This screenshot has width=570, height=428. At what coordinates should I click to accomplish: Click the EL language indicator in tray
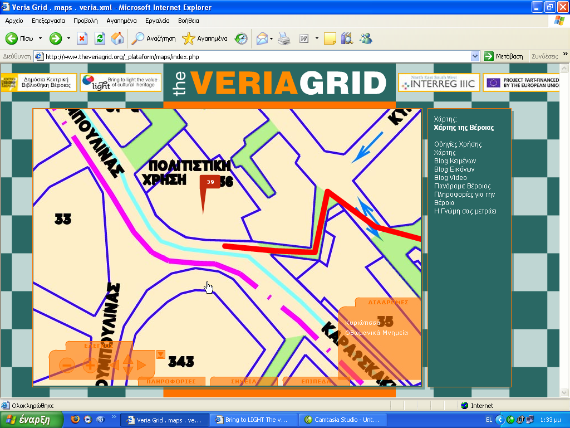pyautogui.click(x=489, y=420)
